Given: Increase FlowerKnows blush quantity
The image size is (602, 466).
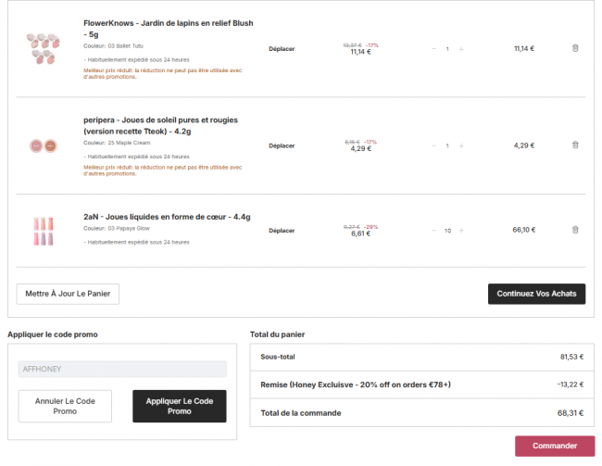Looking at the screenshot, I should (x=461, y=49).
